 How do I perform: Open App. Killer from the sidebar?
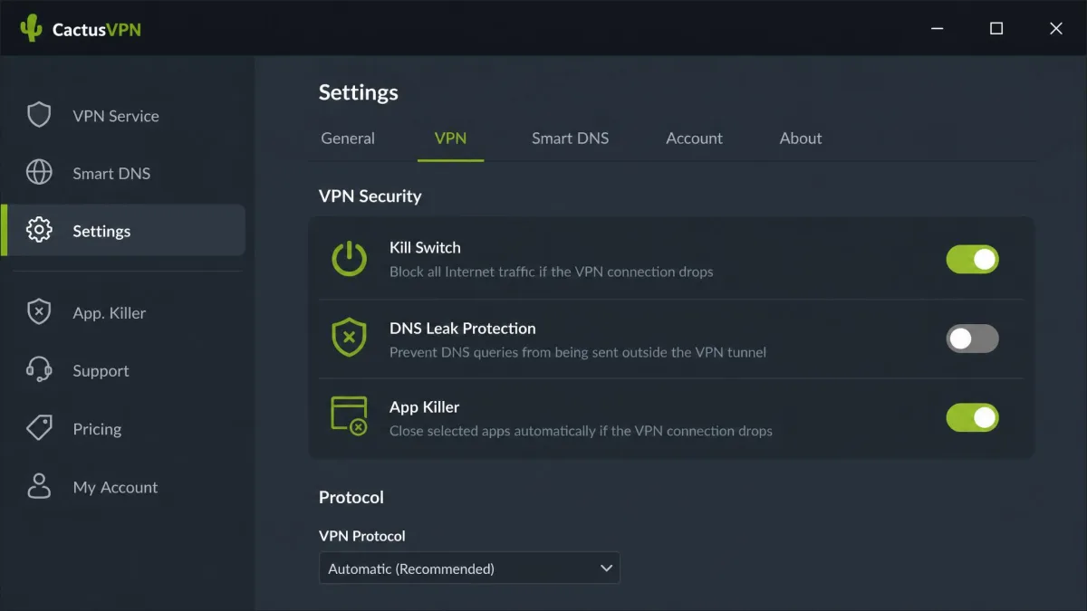(x=123, y=313)
